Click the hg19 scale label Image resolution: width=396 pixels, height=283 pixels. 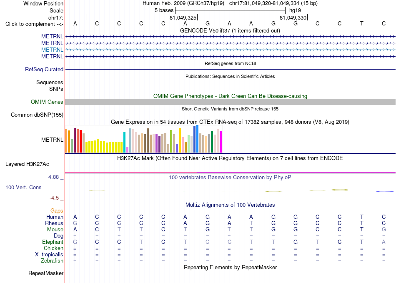pyautogui.click(x=295, y=10)
